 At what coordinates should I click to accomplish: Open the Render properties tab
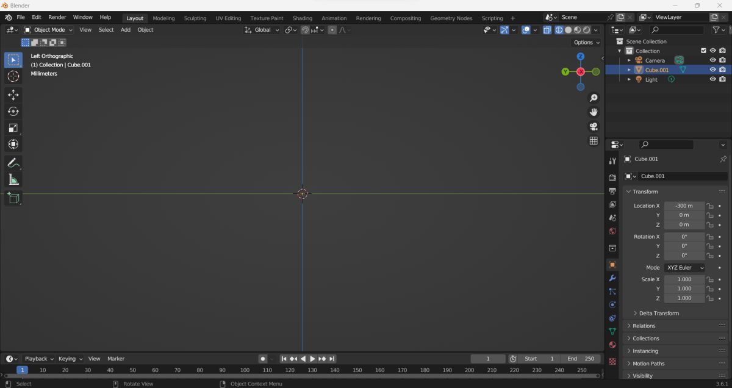pyautogui.click(x=612, y=178)
